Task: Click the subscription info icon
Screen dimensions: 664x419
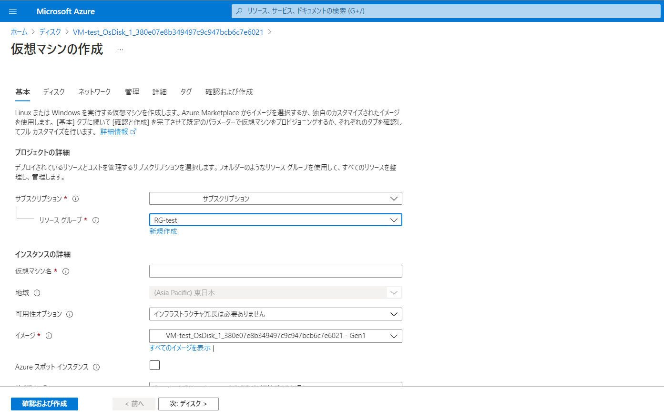Action: 75,199
